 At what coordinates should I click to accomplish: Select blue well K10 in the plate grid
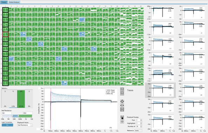[58, 59]
